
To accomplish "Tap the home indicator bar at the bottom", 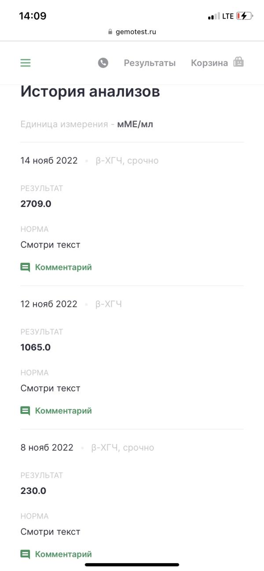I will (132, 565).
